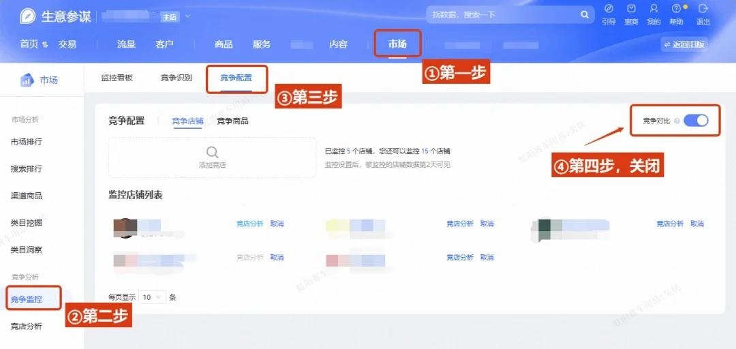
Task: Click the 添加竞店 input box
Action: point(212,157)
